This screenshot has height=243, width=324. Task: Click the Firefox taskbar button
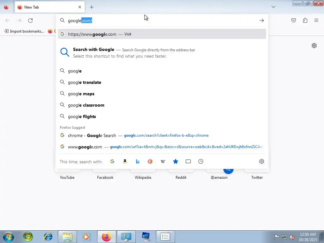coord(106,237)
